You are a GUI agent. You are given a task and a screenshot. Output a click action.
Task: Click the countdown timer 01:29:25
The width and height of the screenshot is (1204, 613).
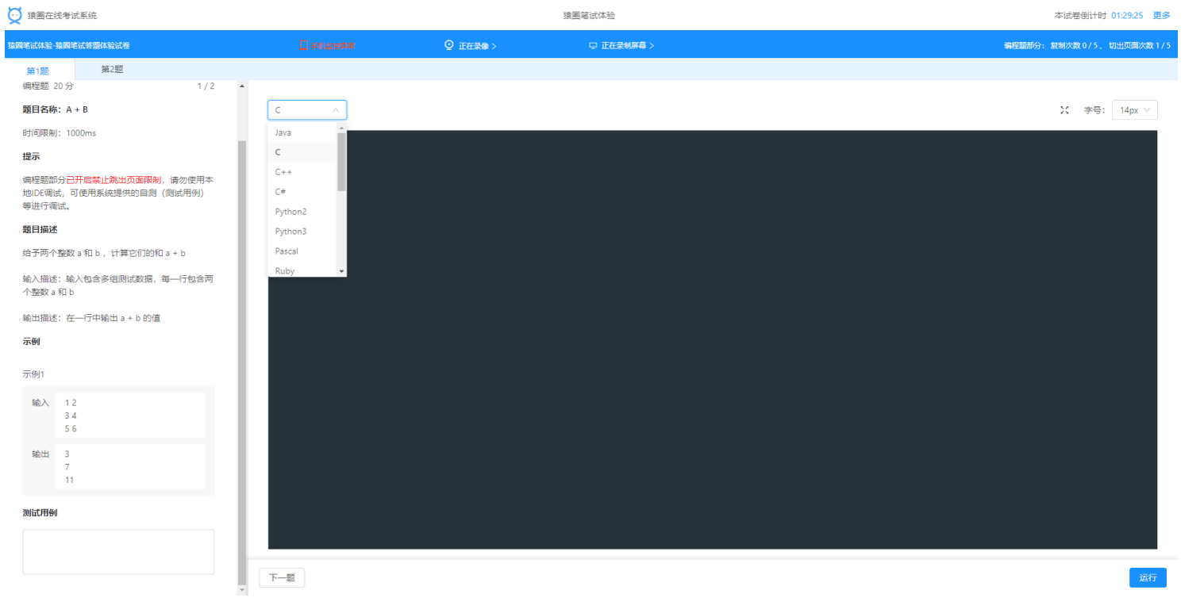tap(1127, 15)
